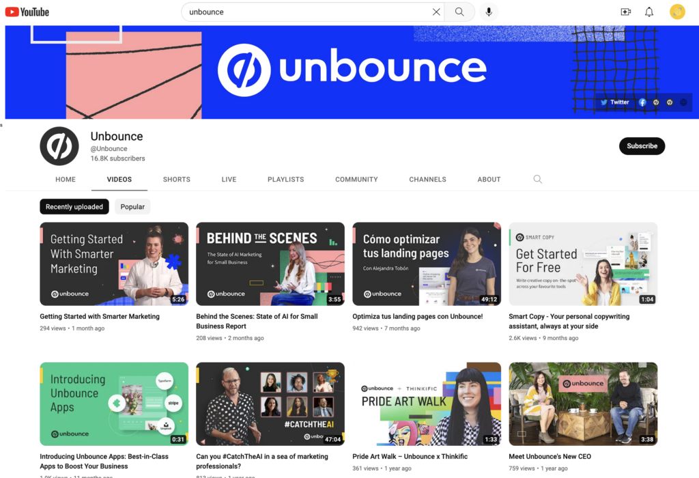Open the SHORTS tab

pos(177,179)
